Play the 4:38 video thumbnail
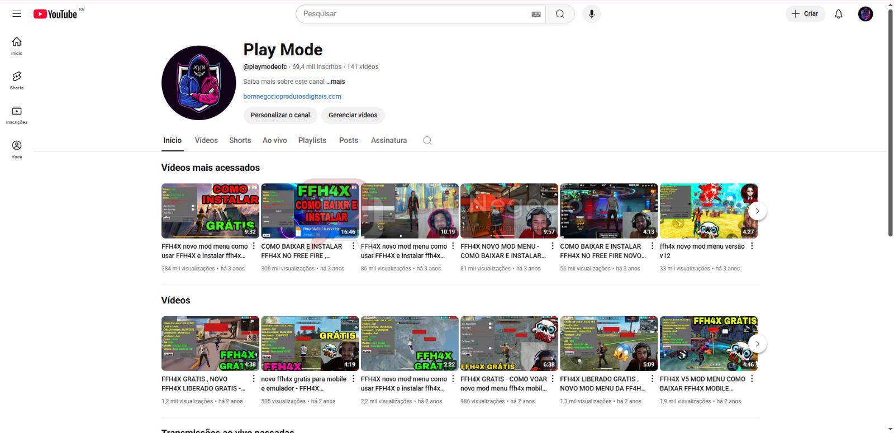The width and height of the screenshot is (894, 433). point(210,344)
